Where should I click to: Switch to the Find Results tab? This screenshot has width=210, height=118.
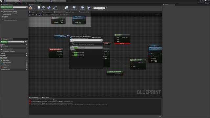pyautogui.click(x=46, y=98)
